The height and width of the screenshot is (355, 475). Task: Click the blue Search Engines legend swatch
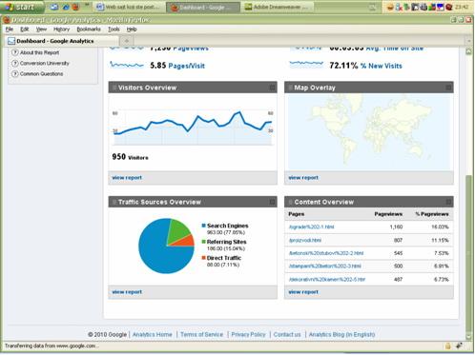click(203, 226)
